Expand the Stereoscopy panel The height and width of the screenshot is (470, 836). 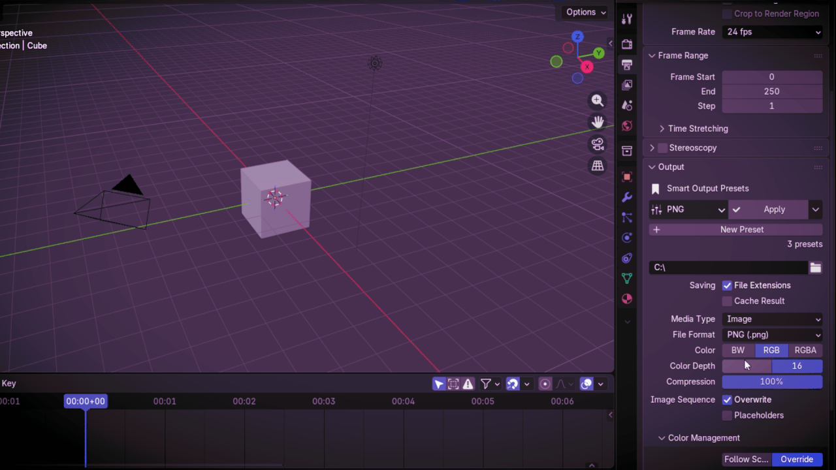pos(652,148)
